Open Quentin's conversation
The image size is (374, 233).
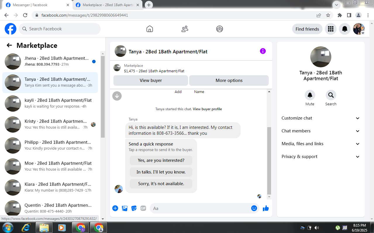pos(50,208)
